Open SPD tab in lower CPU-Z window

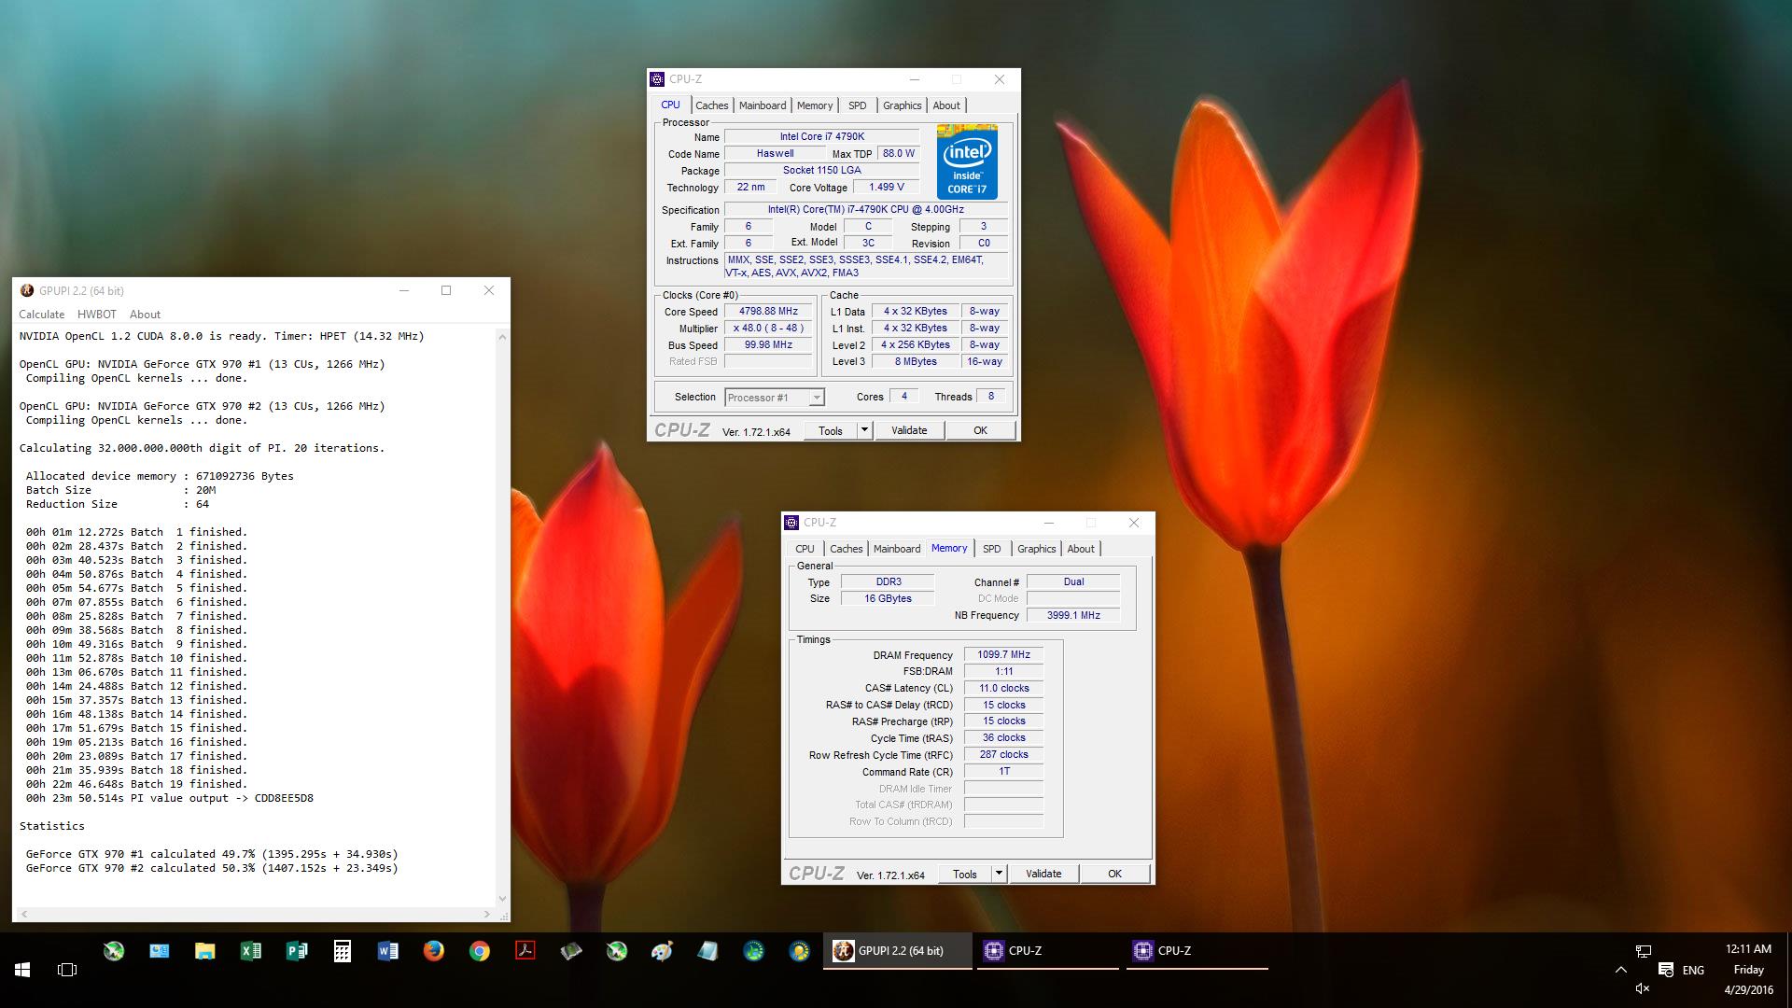[x=992, y=549]
